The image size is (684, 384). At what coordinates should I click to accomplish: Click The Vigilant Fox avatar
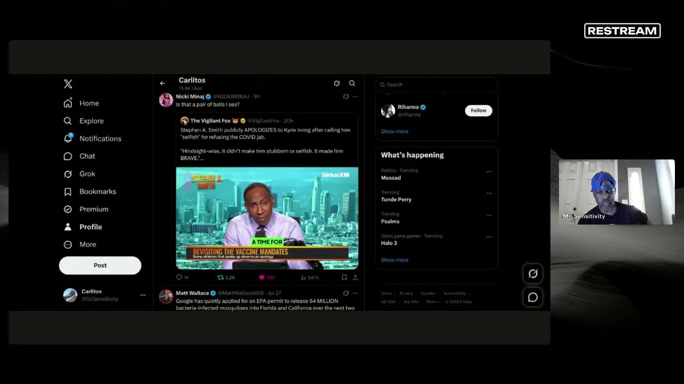coord(184,121)
